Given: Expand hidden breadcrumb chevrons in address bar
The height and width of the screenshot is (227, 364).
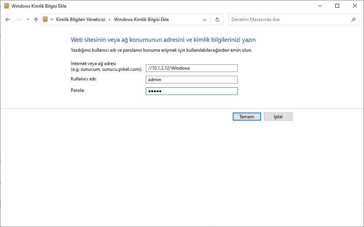Looking at the screenshot, I should [52, 20].
